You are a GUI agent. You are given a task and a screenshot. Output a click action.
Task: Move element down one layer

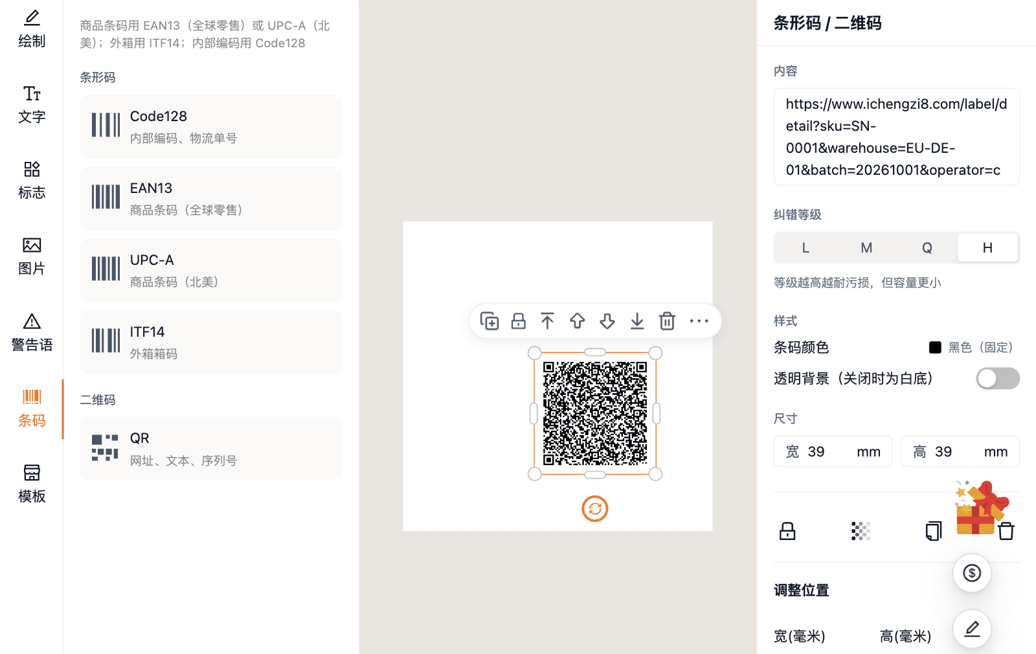tap(607, 321)
